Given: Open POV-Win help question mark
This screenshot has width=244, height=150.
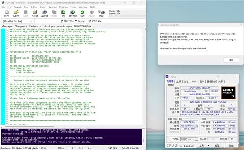Looking at the screenshot, I should 67,21.
